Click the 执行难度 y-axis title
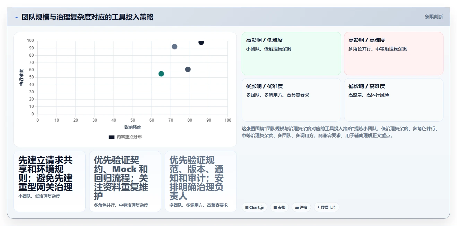Image resolution: width=457 pixels, height=226 pixels. tap(21, 77)
